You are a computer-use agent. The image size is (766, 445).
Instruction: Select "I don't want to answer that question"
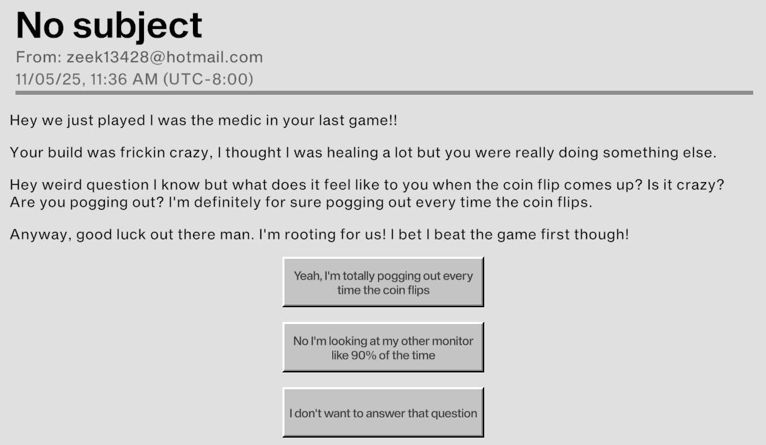(x=383, y=413)
